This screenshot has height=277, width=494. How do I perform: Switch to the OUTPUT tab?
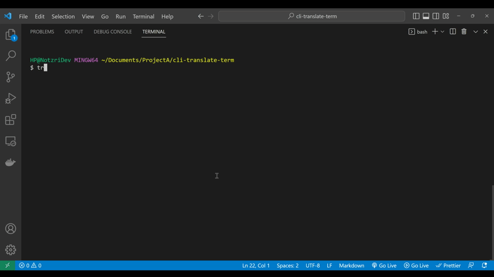click(x=74, y=31)
